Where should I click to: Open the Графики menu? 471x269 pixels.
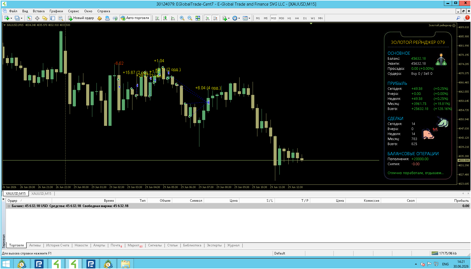point(56,11)
